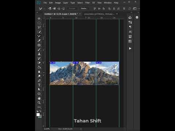Select the active Slice tool in toolbox

point(39,36)
